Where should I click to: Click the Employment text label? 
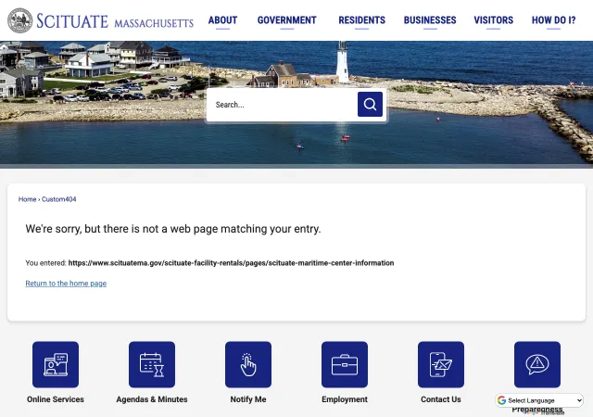pyautogui.click(x=345, y=399)
